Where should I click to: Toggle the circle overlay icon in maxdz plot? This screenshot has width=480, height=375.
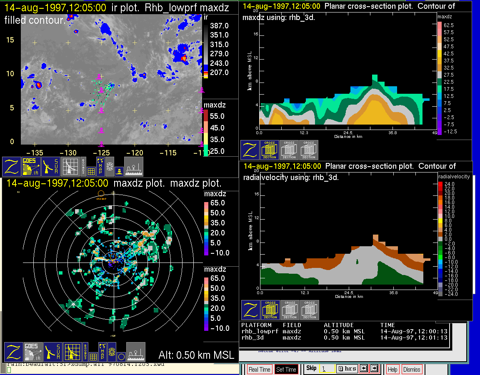click(x=121, y=357)
